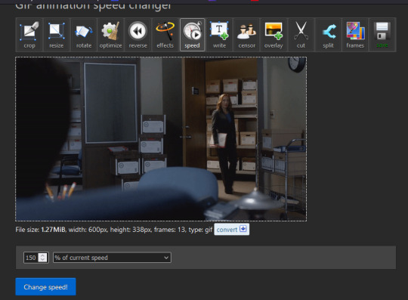Choose the rotate tool

[x=84, y=35]
